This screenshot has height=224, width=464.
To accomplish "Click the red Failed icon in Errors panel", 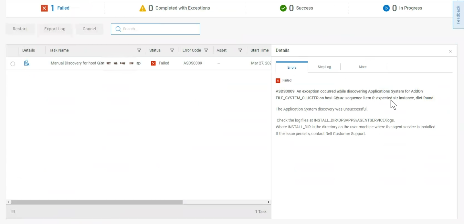I will (x=278, y=81).
